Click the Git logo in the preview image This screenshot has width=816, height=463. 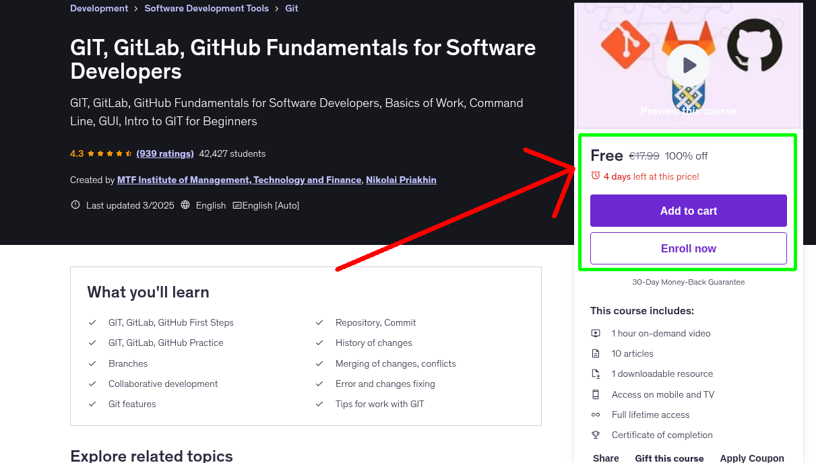(625, 46)
